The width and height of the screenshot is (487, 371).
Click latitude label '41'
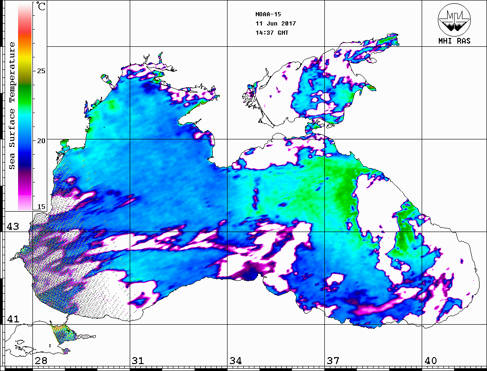coord(13,319)
